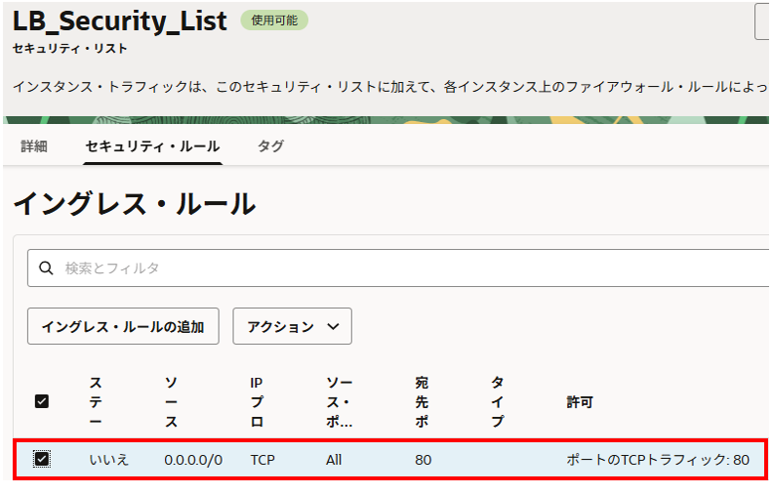Click the 検索とフィルタ search field
Screen dimensions: 772x494
(x=390, y=268)
